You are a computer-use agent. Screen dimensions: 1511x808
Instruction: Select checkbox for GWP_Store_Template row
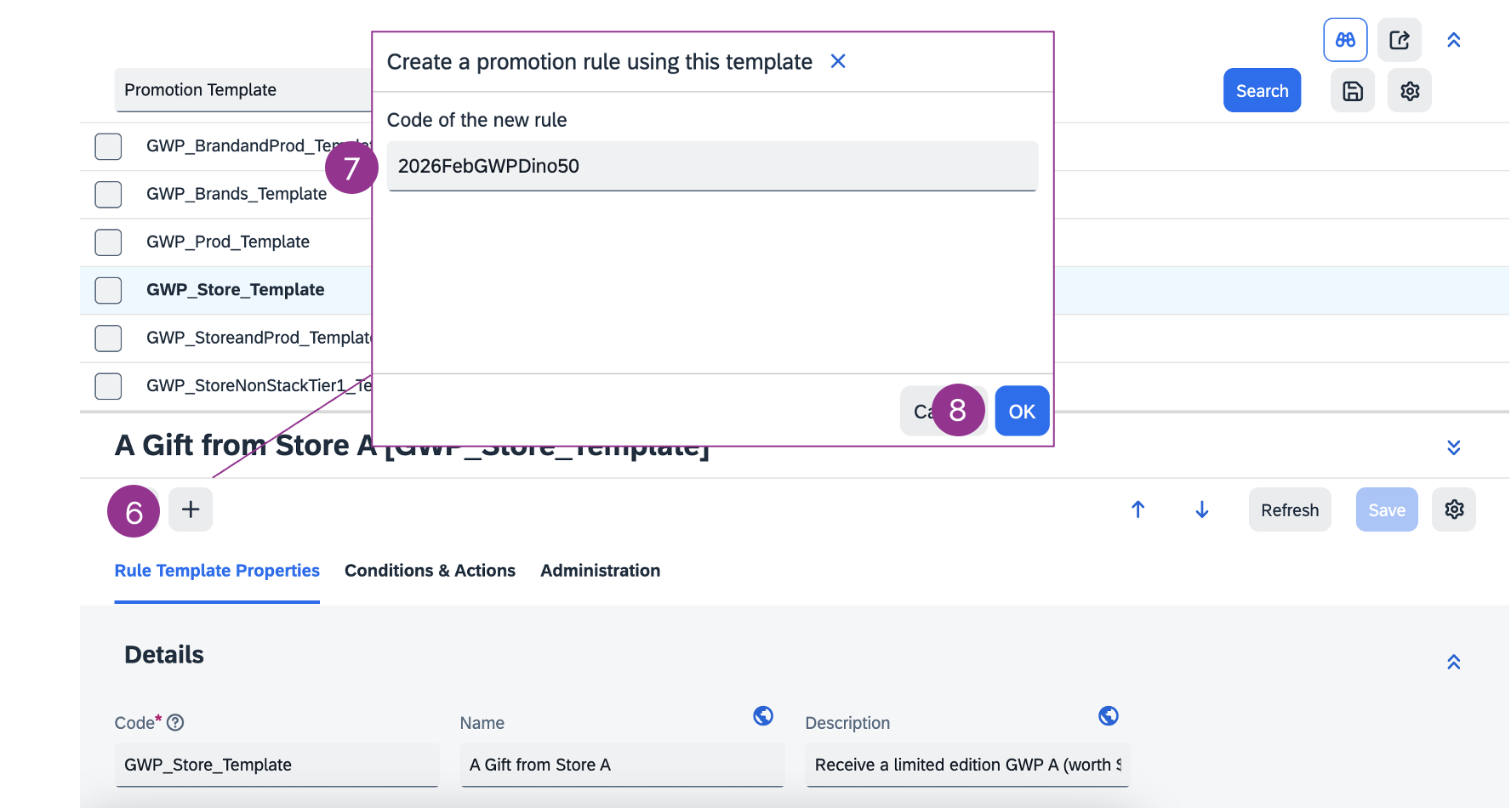pyautogui.click(x=108, y=290)
